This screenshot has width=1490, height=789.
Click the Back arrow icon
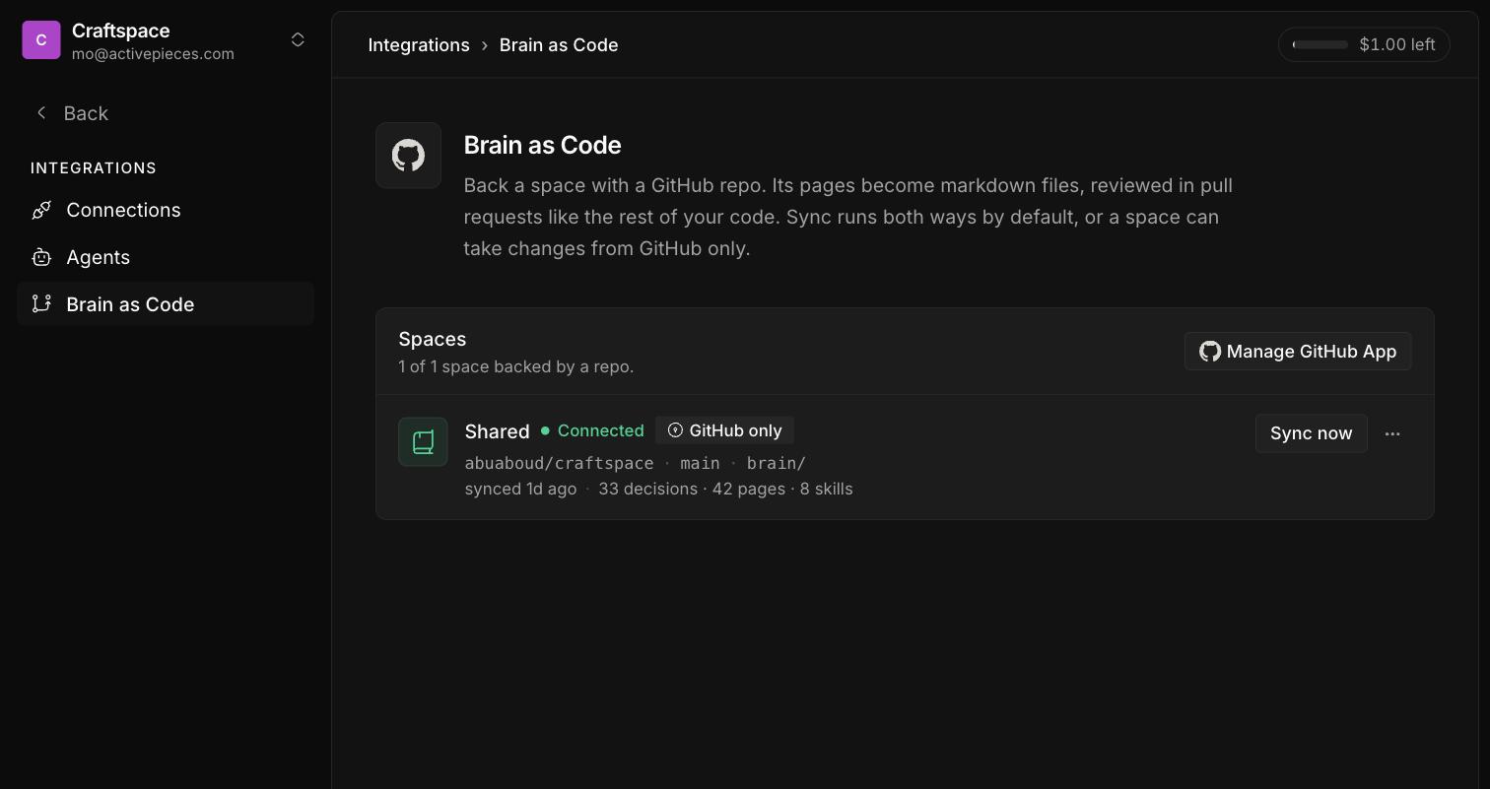coord(41,113)
